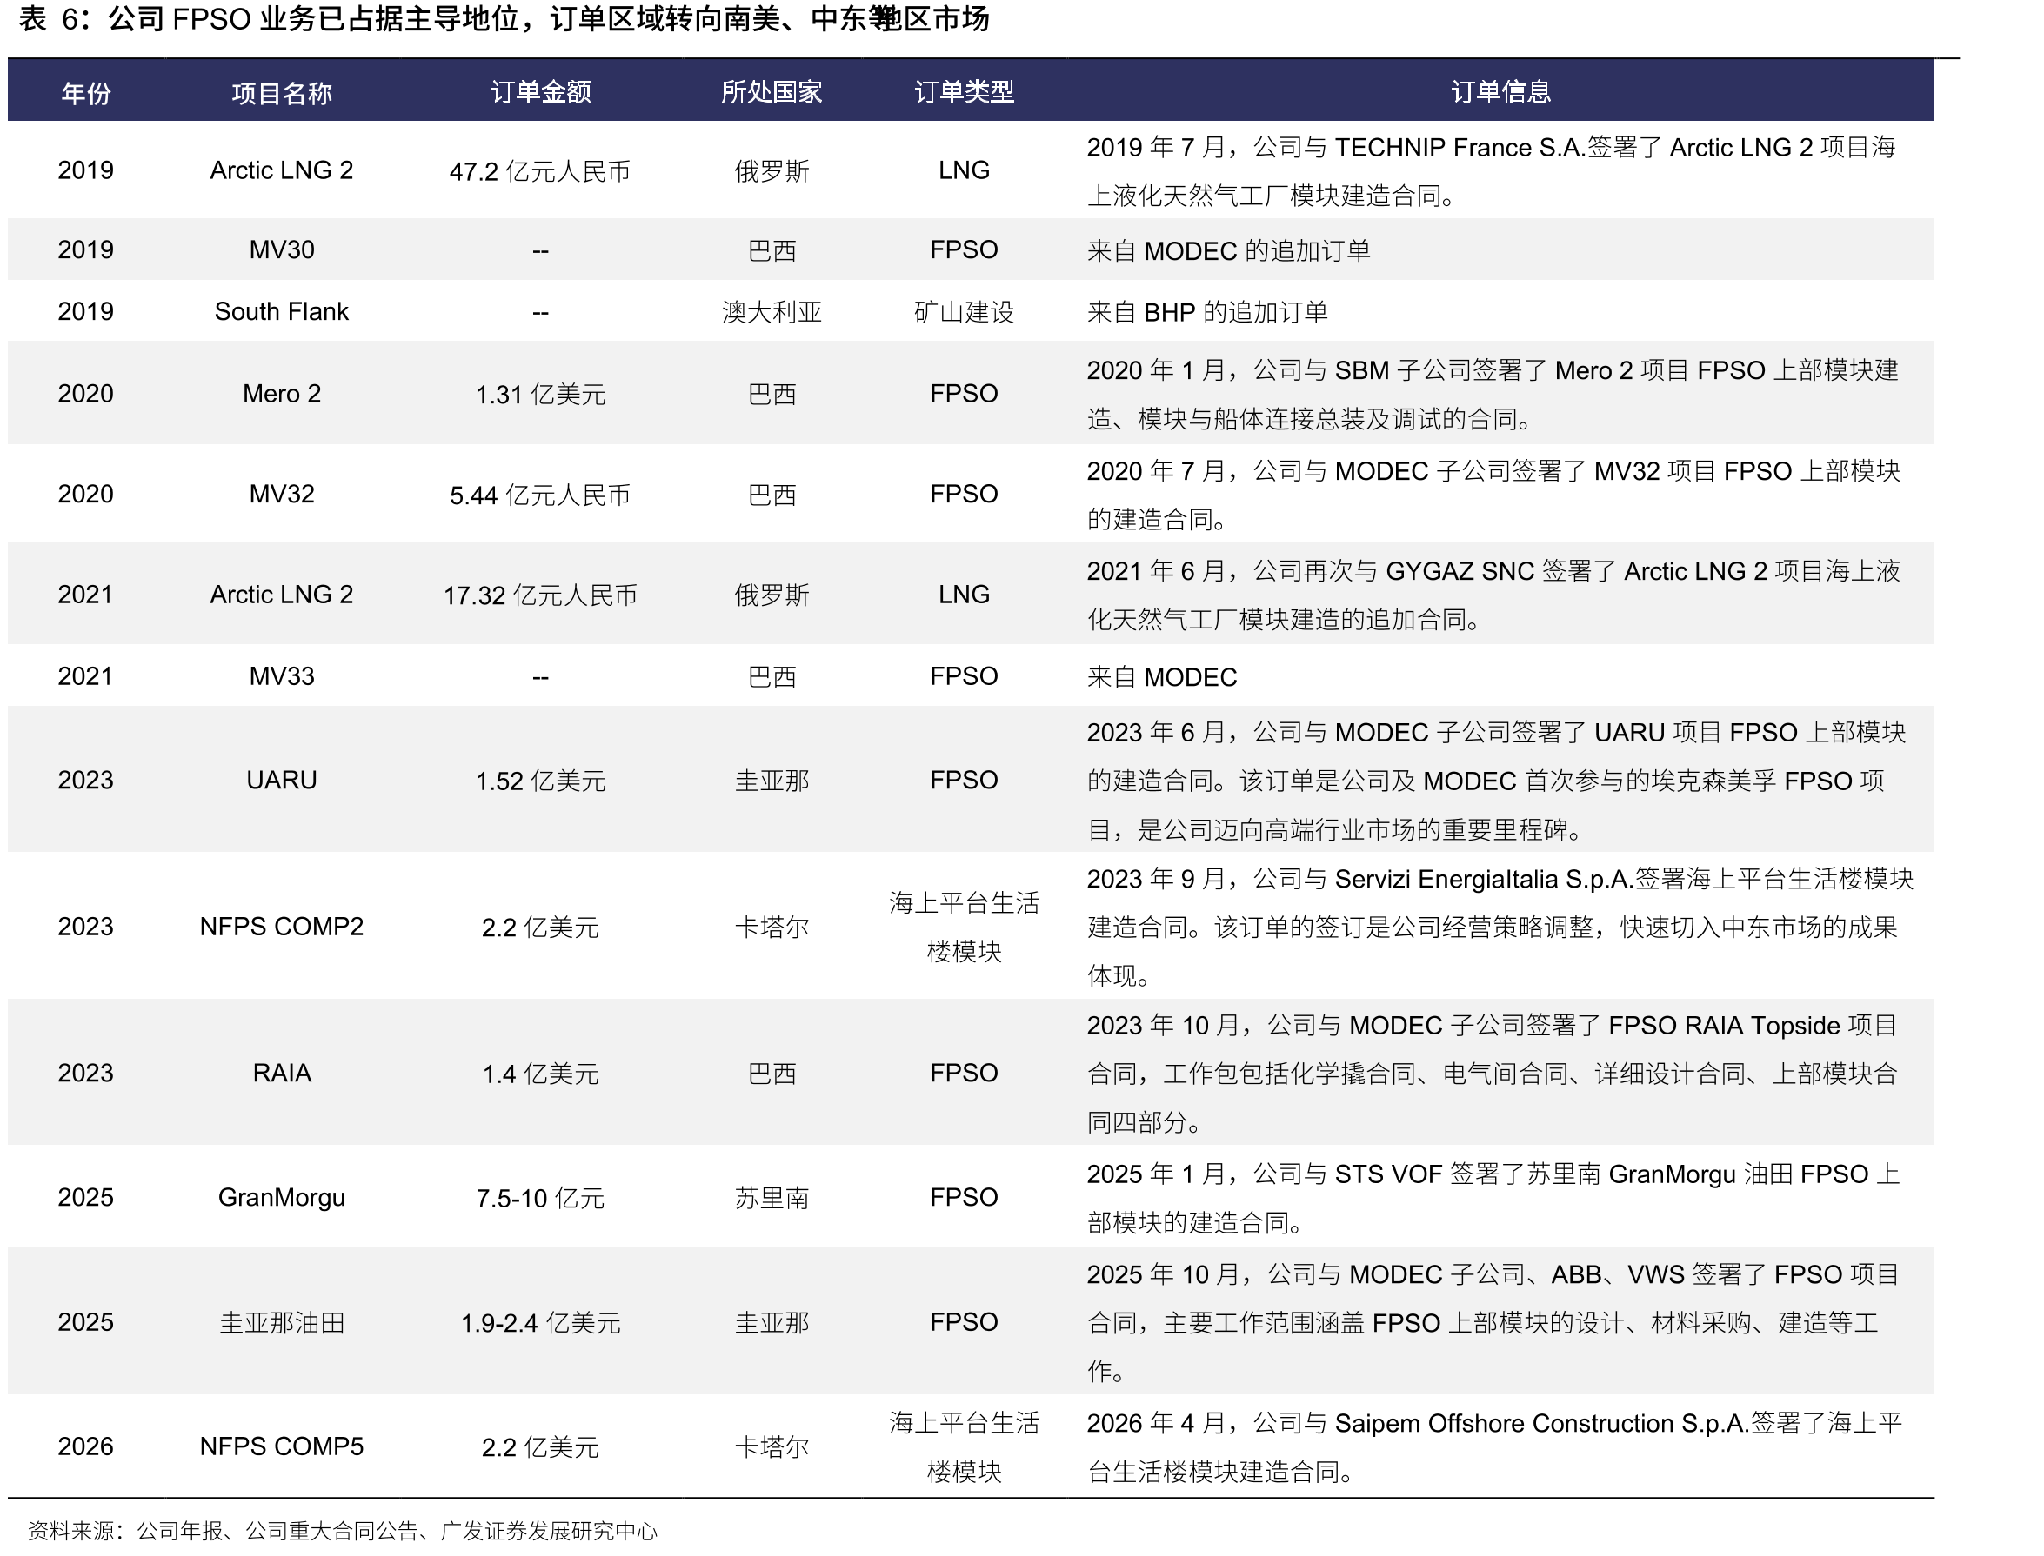
Task: Click the '17.32 亿元人民币' amount cell
Action: coord(540,595)
